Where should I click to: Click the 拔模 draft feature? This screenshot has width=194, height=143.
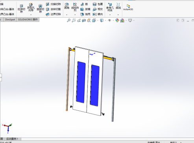click(85, 9)
